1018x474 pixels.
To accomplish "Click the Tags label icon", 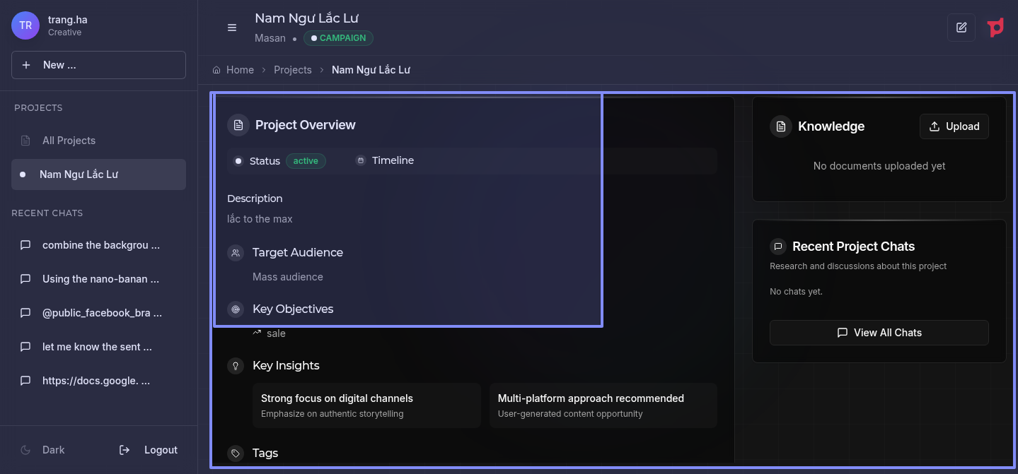I will click(236, 454).
